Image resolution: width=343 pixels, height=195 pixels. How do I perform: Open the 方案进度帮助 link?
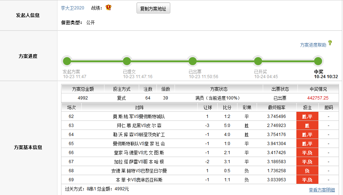313,45
